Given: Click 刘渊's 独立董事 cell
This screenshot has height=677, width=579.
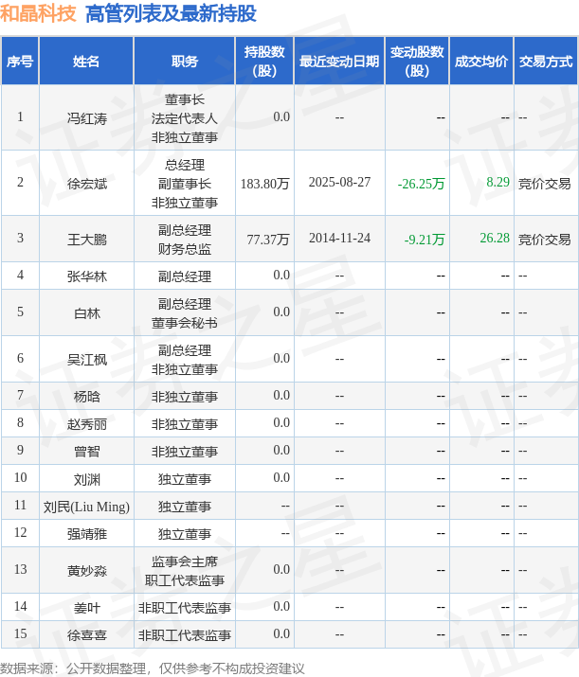Looking at the screenshot, I should tap(185, 479).
